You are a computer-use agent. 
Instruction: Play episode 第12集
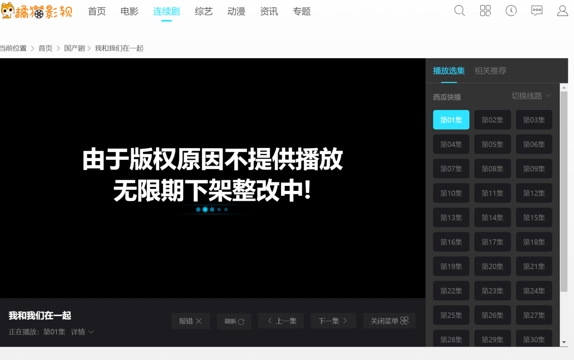pyautogui.click(x=534, y=193)
